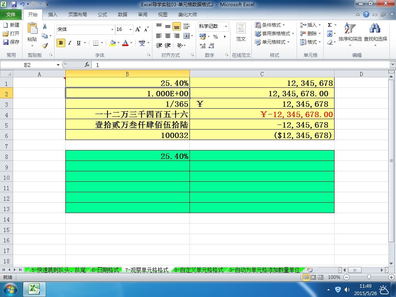Open the 条件格式 dropdown menu
The image size is (396, 297).
tap(270, 25)
